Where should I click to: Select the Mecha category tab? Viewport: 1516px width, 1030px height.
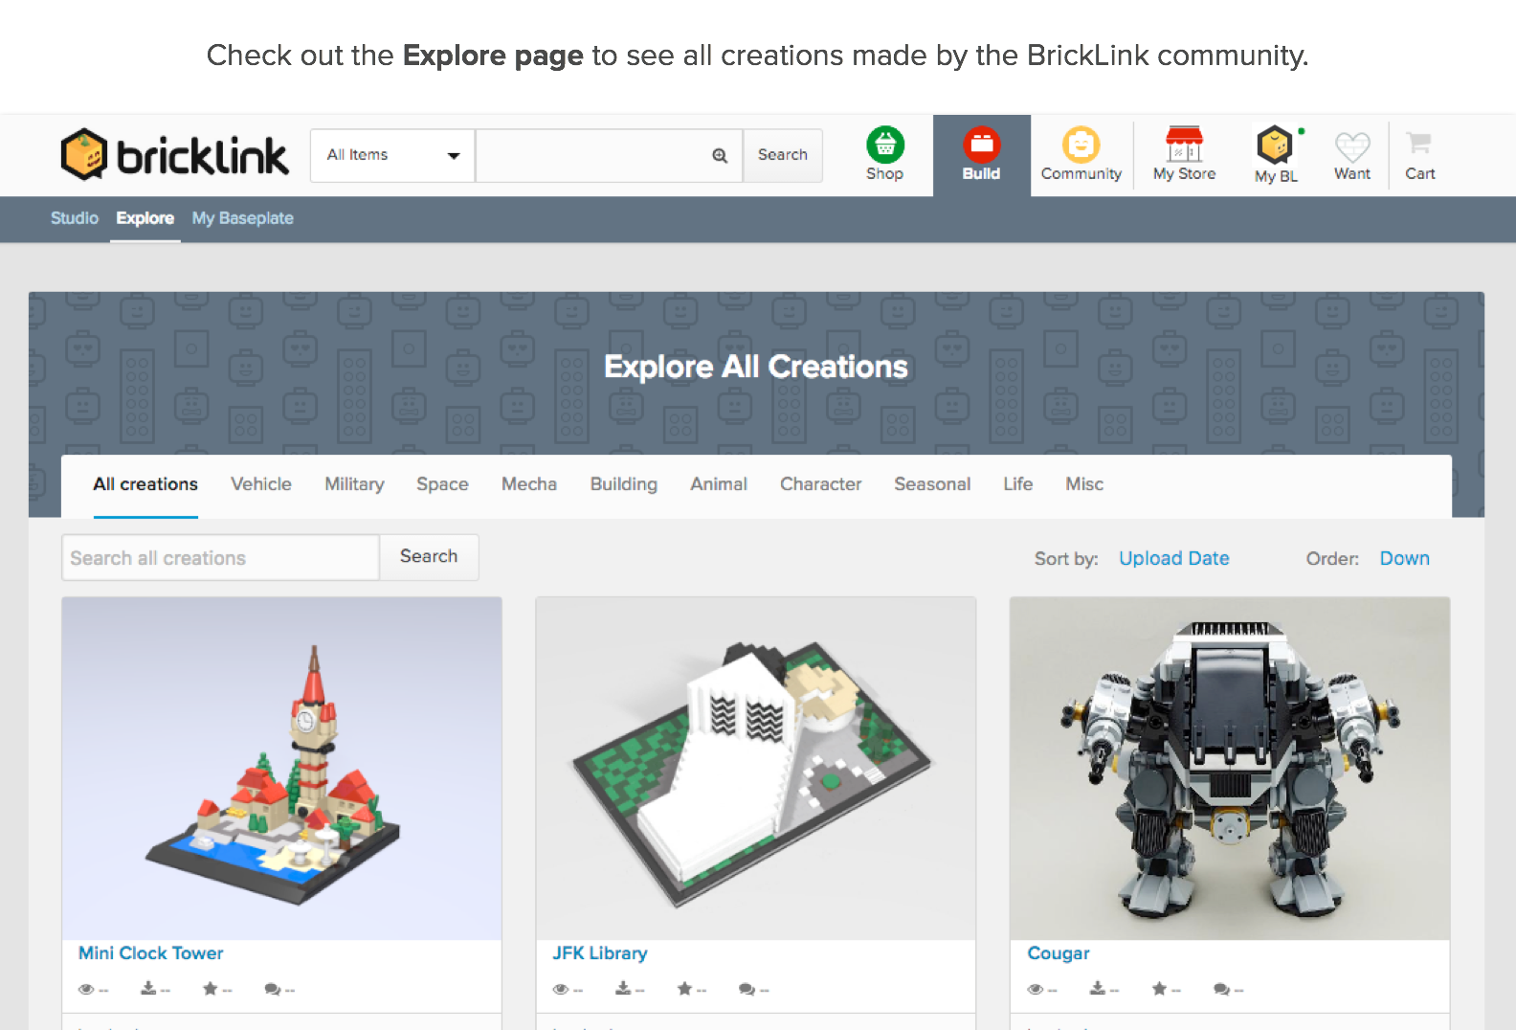click(x=529, y=484)
